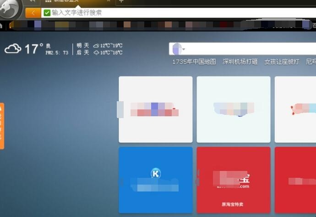Open the 深圳机场打砸 hot search link
Viewport: 316px width, 217px height.
coord(240,62)
